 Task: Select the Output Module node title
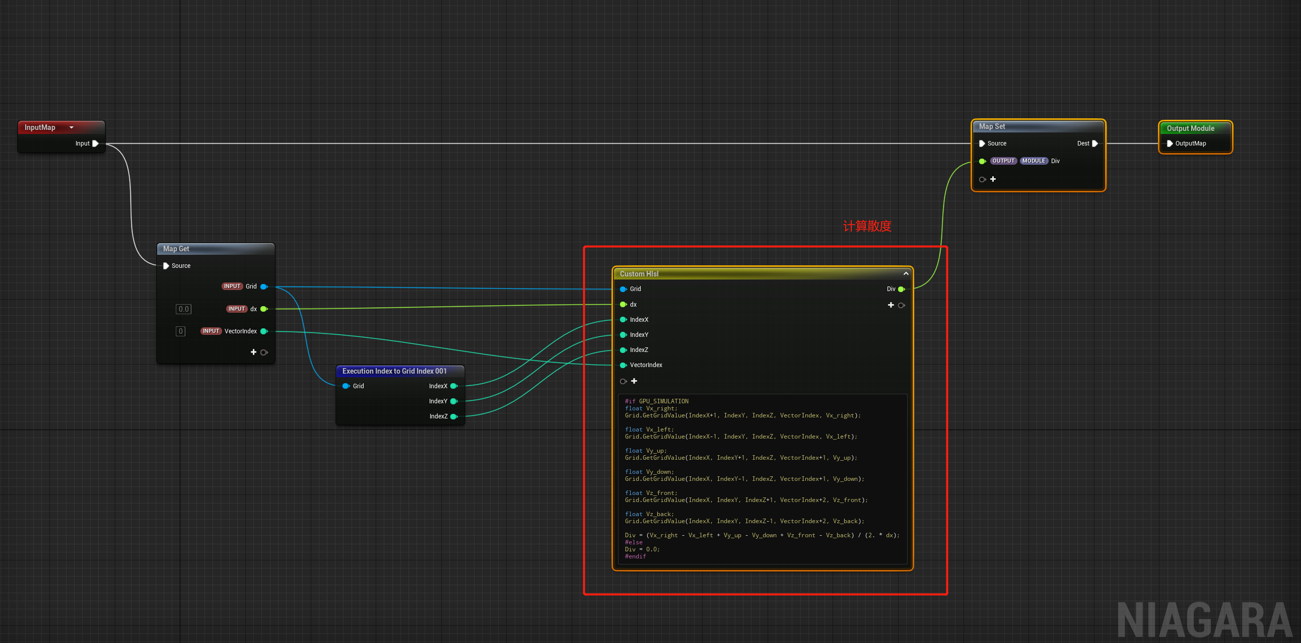coord(1190,128)
